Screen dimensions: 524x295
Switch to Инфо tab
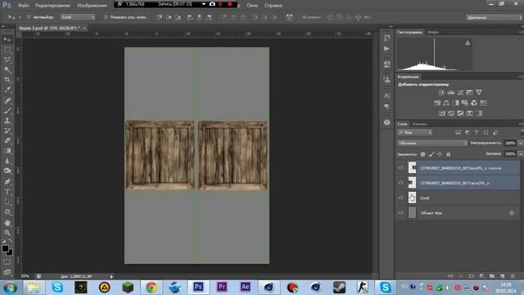point(433,33)
